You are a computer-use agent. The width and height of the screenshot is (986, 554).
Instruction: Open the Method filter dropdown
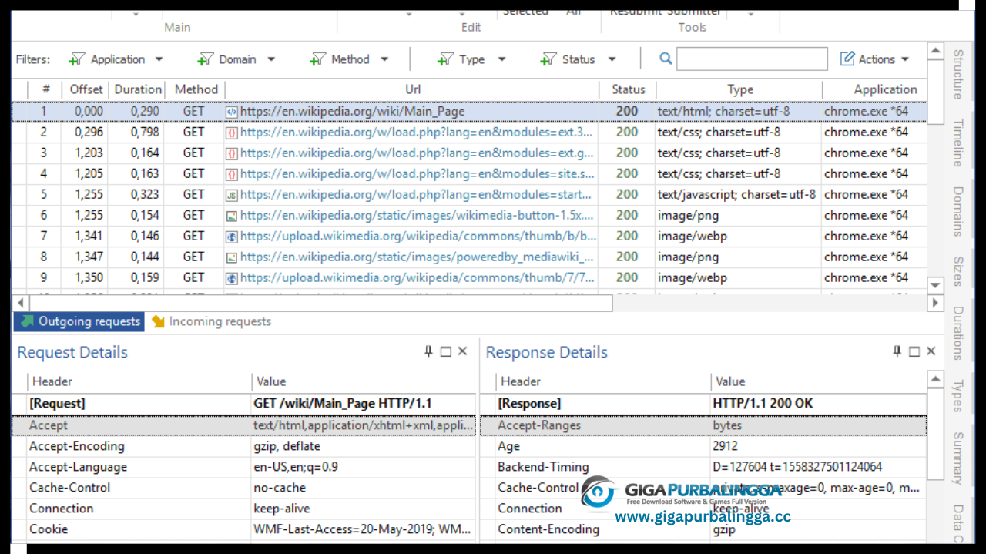[349, 59]
